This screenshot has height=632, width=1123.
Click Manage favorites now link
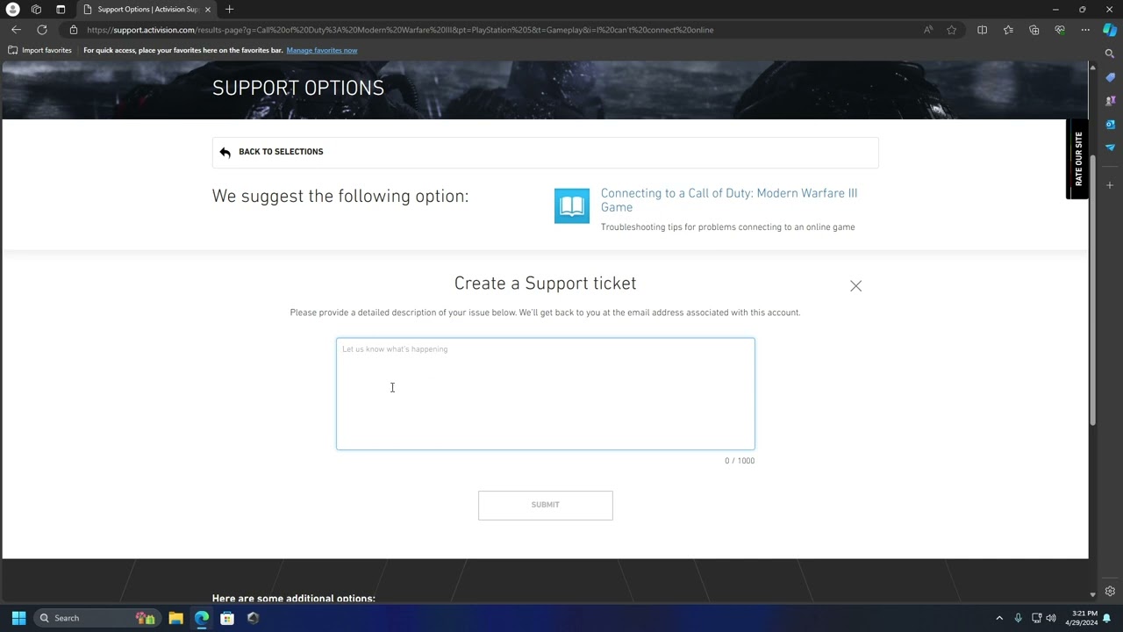[x=322, y=50]
